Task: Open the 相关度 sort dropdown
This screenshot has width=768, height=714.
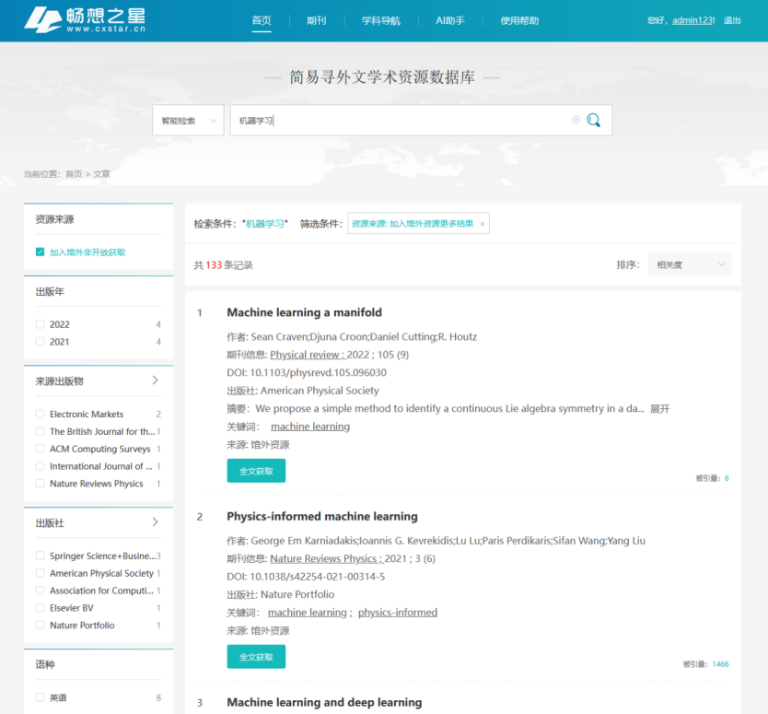Action: (690, 265)
